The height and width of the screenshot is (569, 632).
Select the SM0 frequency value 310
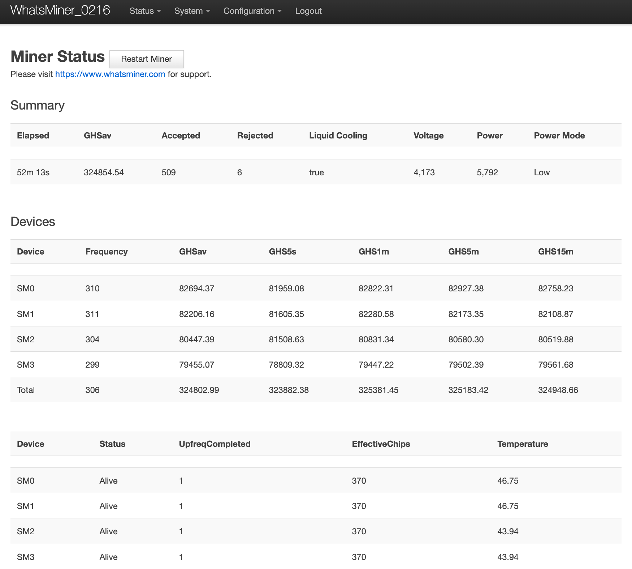[92, 288]
